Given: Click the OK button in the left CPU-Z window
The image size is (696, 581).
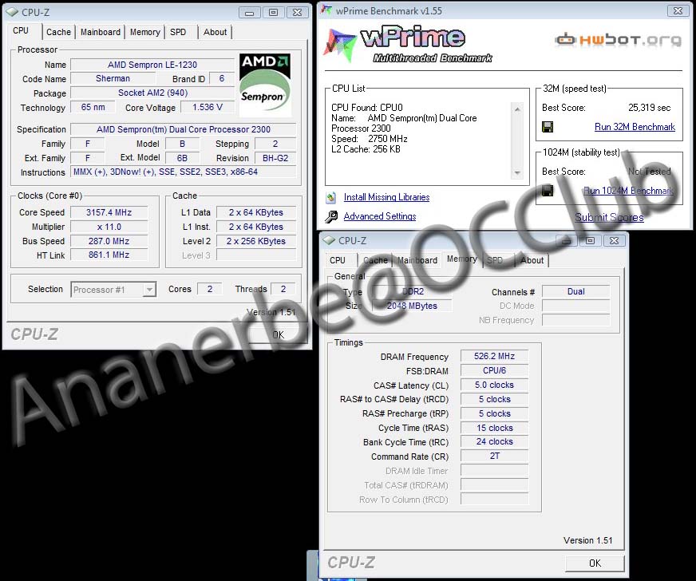Looking at the screenshot, I should [x=279, y=334].
